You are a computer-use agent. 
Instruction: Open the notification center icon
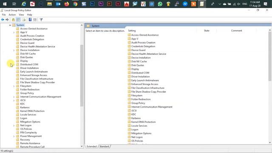(x=265, y=4)
